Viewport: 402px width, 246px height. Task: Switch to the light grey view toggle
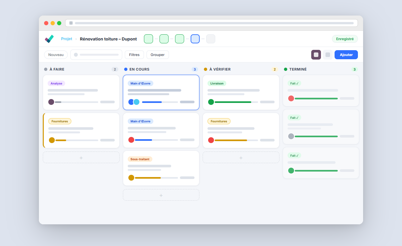pos(328,55)
